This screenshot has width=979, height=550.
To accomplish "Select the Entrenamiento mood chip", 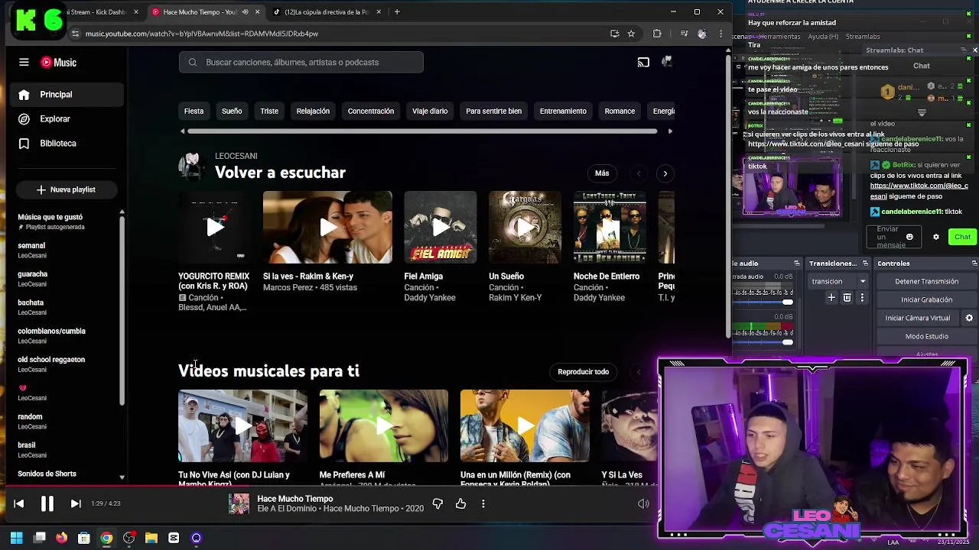I will (563, 112).
